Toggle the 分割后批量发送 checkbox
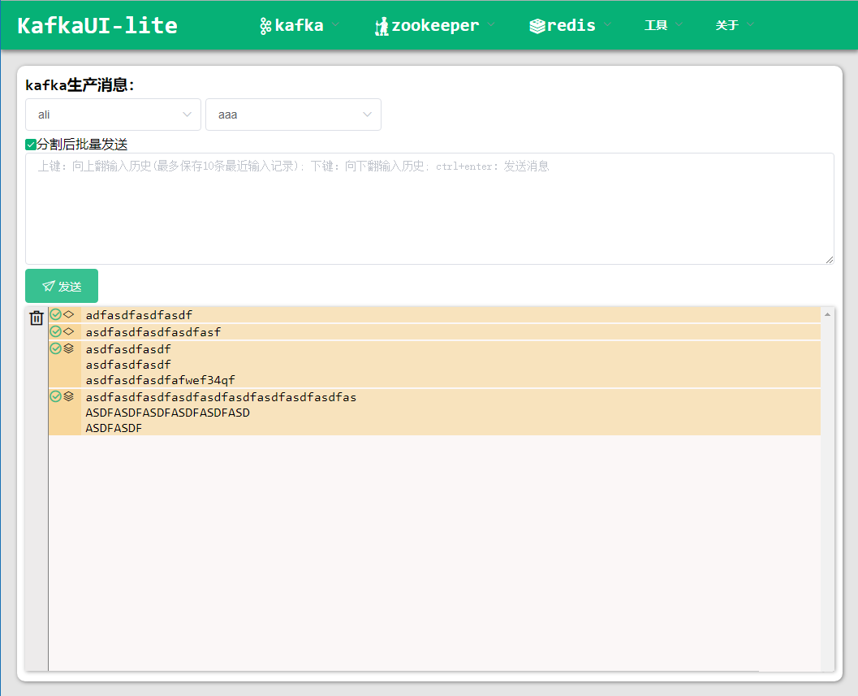The image size is (858, 696). pyautogui.click(x=31, y=145)
